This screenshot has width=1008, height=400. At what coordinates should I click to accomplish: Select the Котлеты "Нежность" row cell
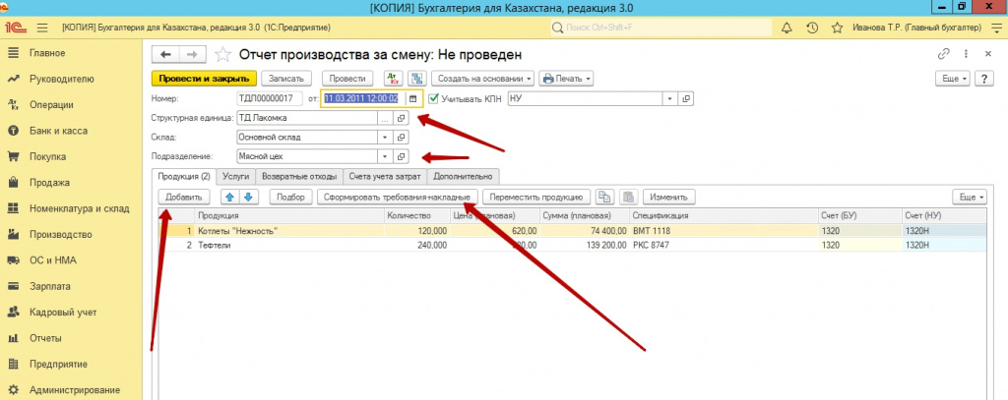point(289,231)
